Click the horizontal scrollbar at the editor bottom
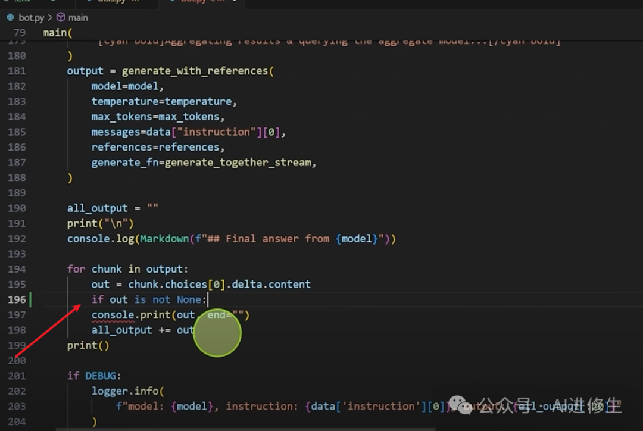 [x=298, y=428]
